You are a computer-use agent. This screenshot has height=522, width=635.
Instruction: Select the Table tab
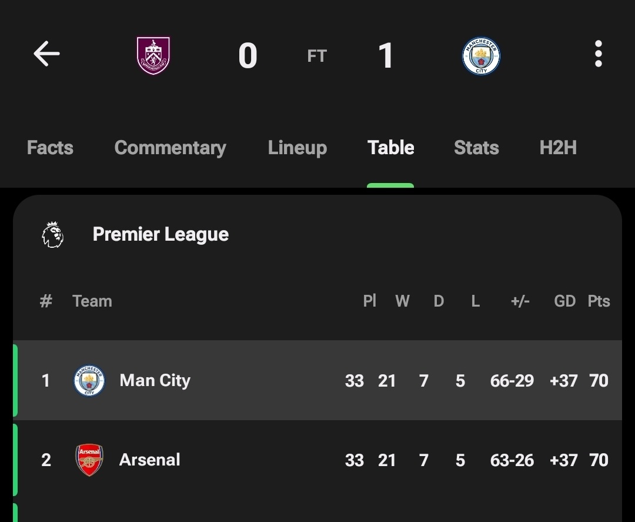(390, 148)
